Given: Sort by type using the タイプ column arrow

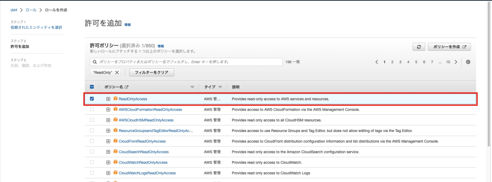Looking at the screenshot, I should 220,87.
